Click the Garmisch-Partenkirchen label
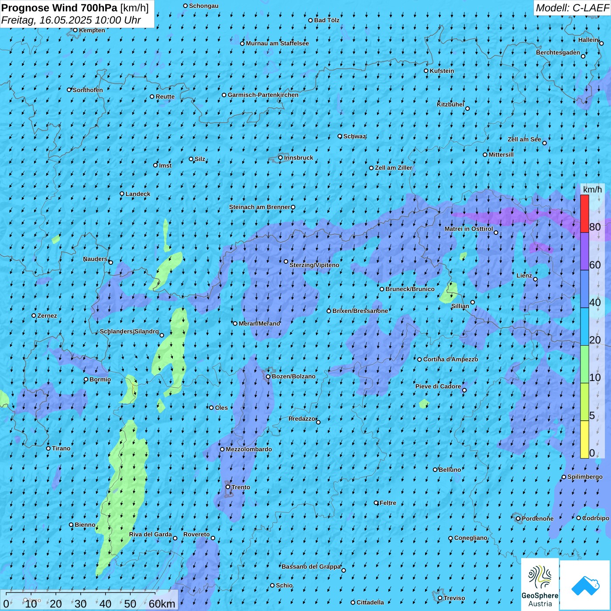Screen dimensions: 611x611 coord(263,95)
